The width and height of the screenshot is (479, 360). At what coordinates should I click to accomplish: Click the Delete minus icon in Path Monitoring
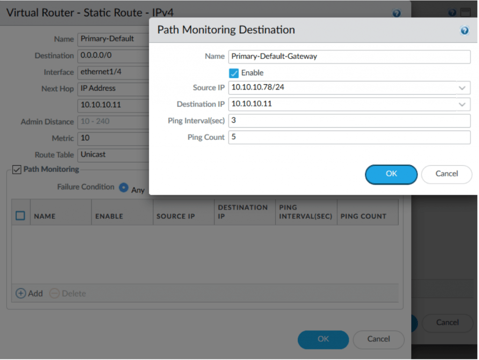pos(54,294)
